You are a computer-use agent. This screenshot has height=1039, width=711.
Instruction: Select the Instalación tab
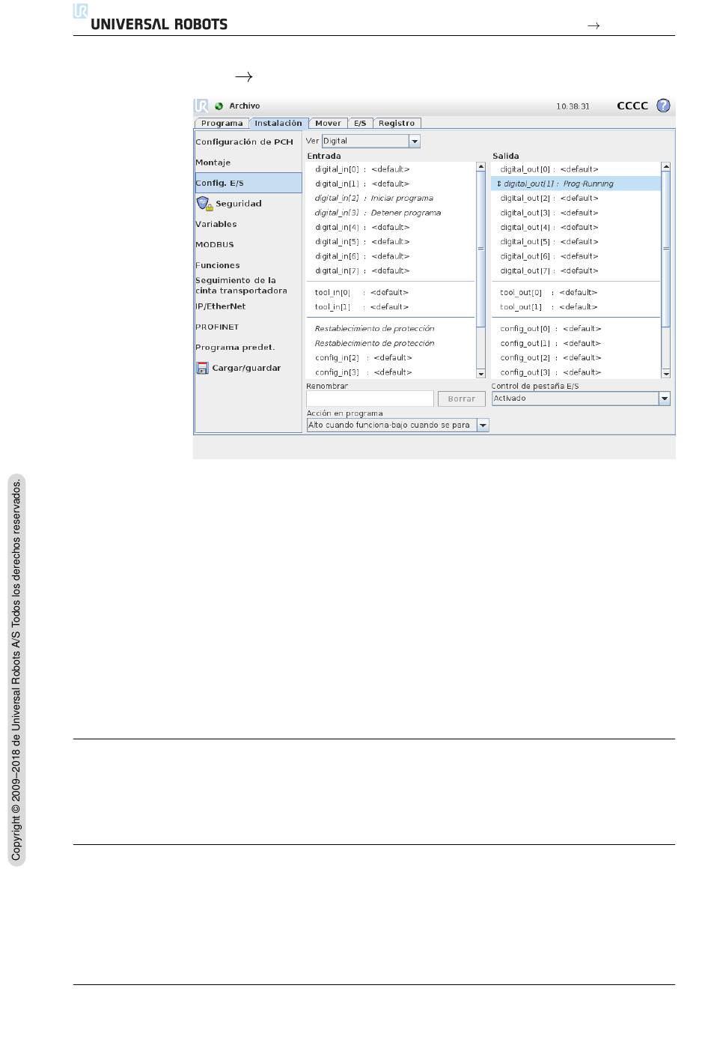pyautogui.click(x=278, y=124)
